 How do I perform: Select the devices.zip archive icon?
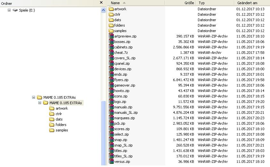tap(111, 69)
